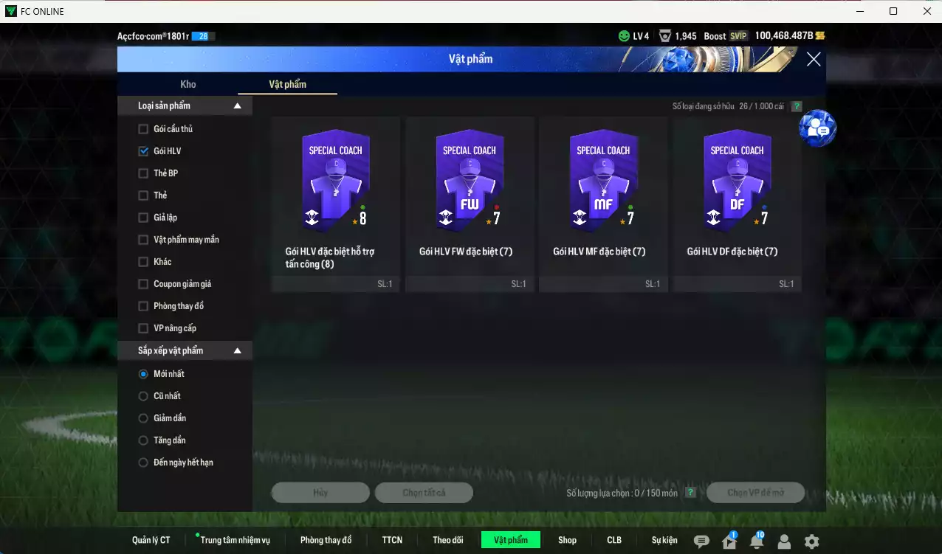Open notifications bell showing 10 alerts
This screenshot has width=942, height=554.
point(757,541)
